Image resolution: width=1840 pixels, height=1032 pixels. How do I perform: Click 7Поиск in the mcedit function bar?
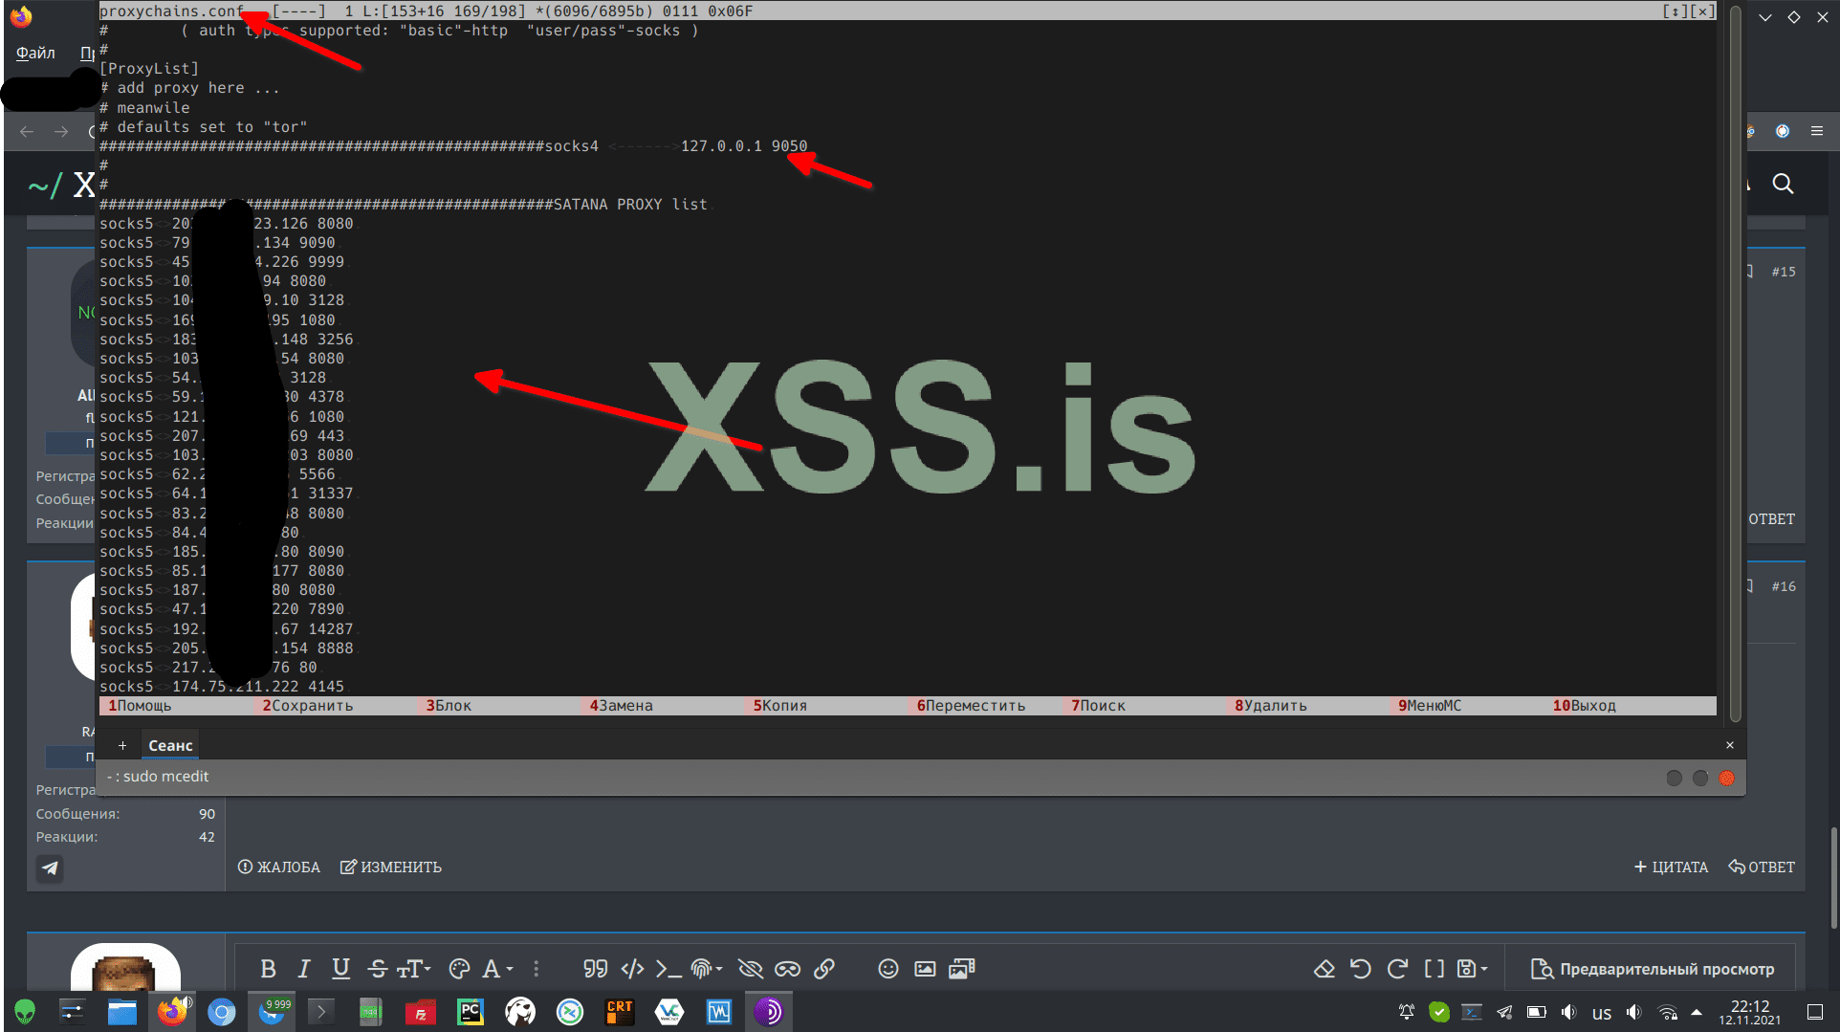point(1098,706)
